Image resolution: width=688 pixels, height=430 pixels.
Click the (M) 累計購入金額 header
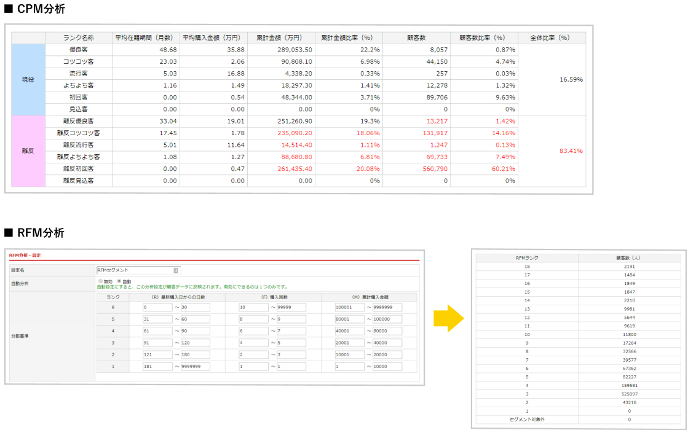(370, 297)
